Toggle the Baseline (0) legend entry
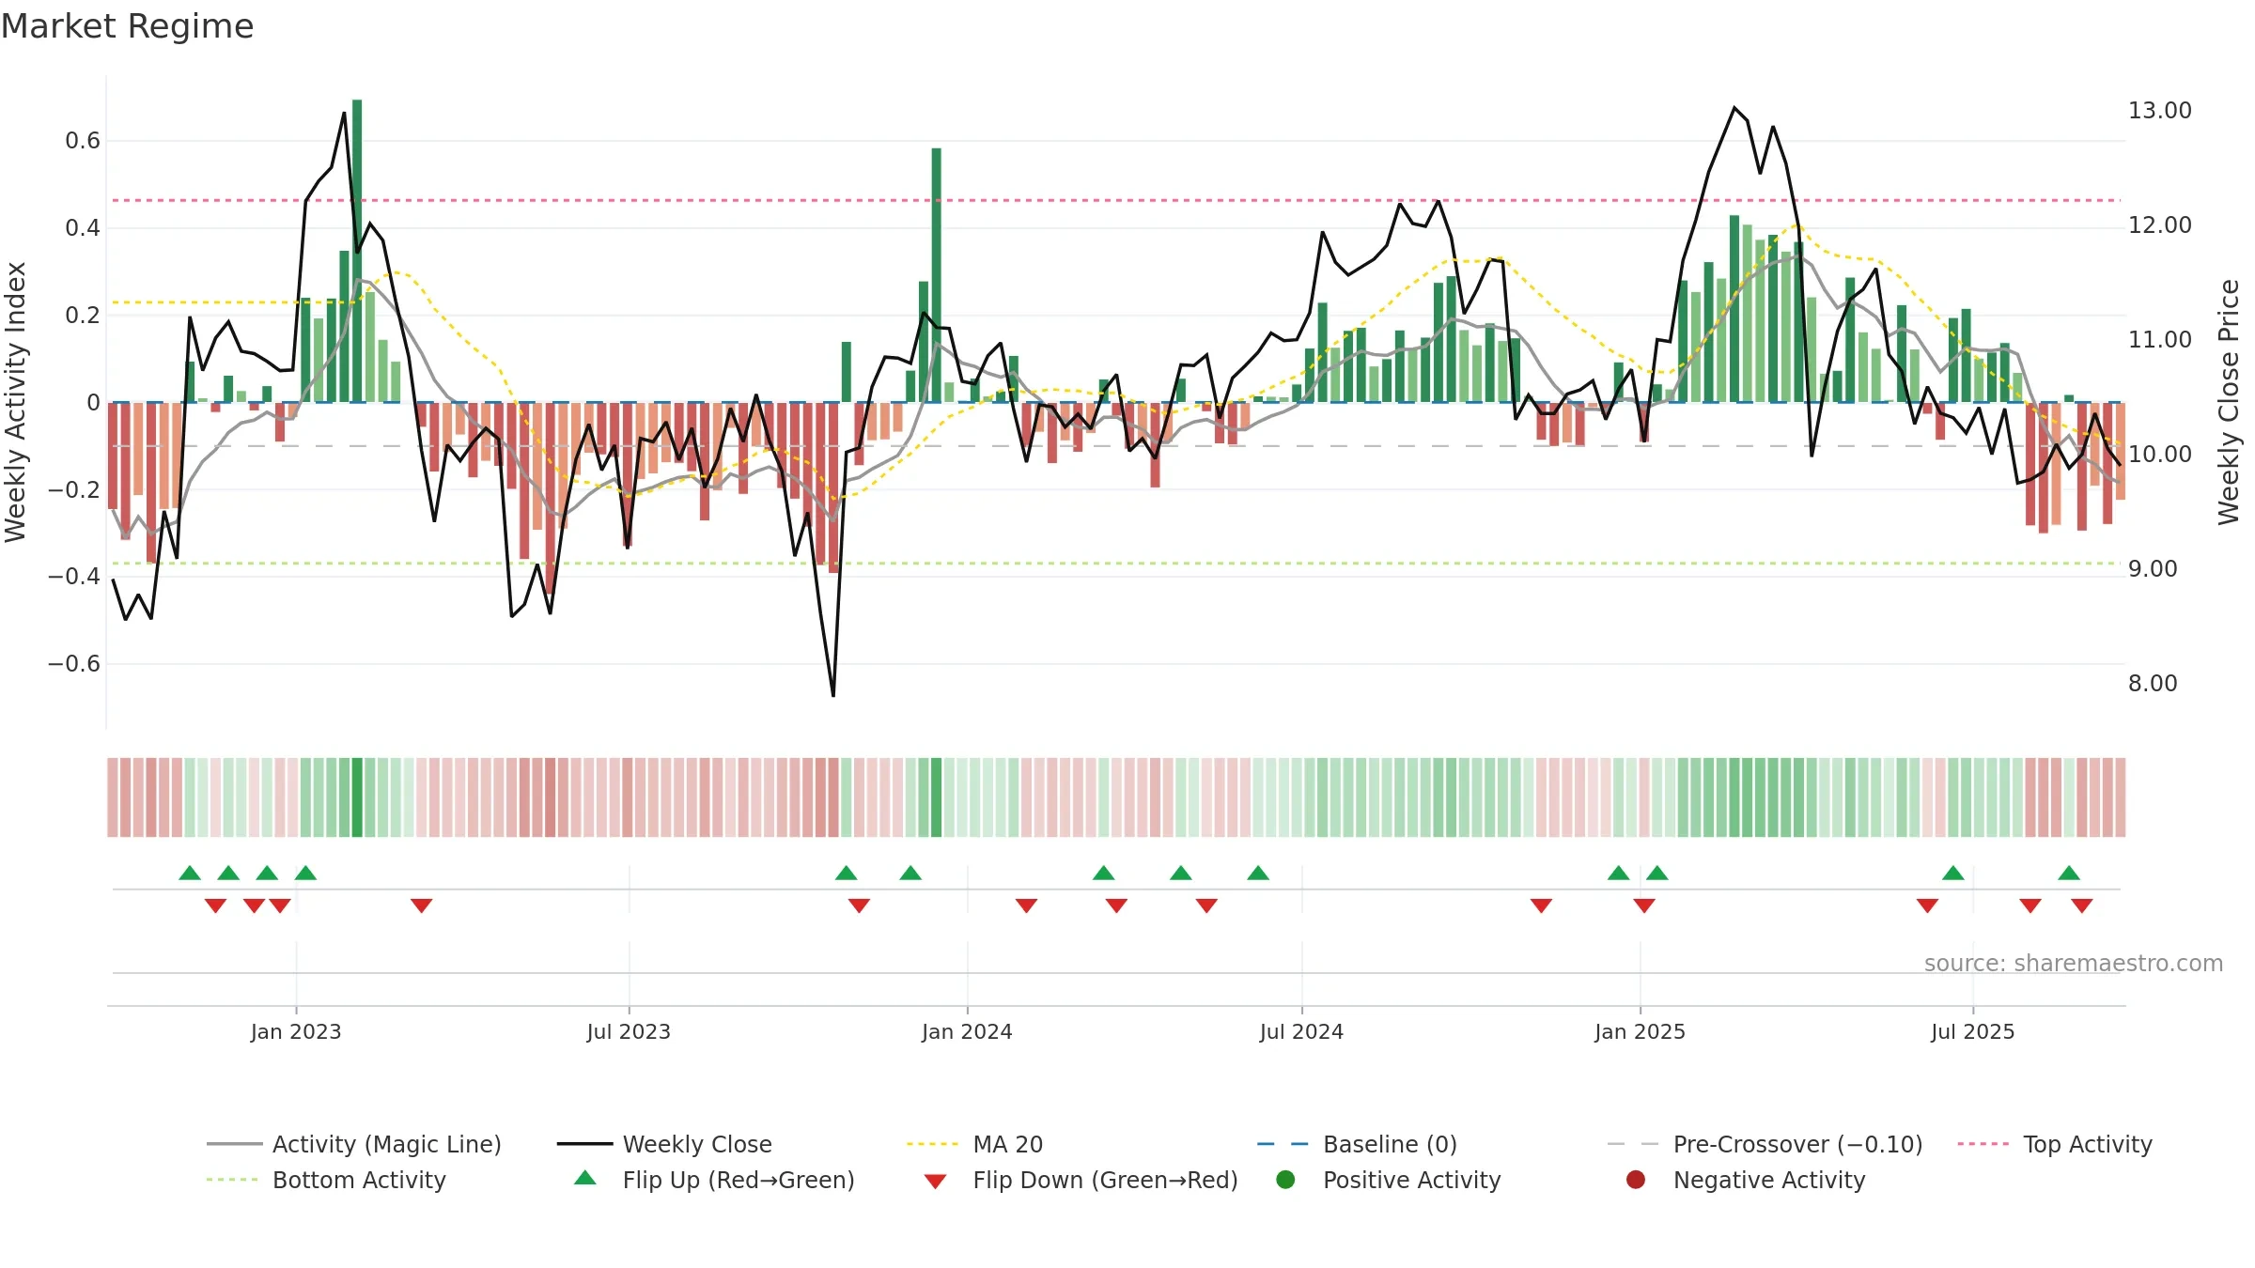The height and width of the screenshot is (1268, 2255). pyautogui.click(x=1357, y=1144)
